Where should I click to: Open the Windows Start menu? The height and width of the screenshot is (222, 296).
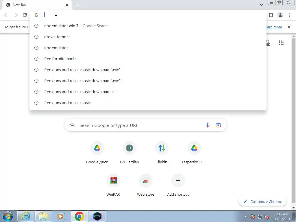click(x=8, y=216)
